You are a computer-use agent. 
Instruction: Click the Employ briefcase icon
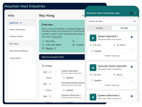pos(43,66)
